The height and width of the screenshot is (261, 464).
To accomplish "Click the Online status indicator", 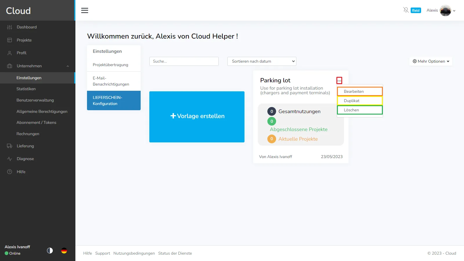I will [x=12, y=253].
